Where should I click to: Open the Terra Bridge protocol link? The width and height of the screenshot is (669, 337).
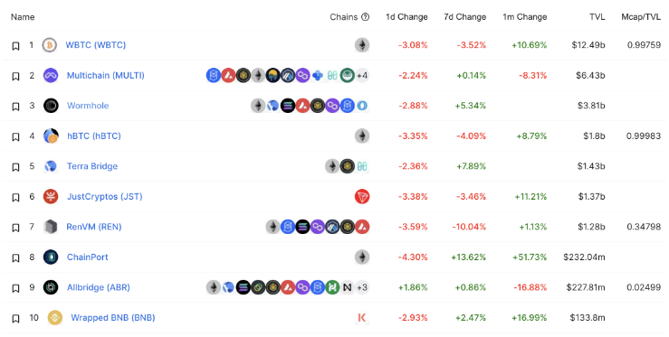pyautogui.click(x=92, y=166)
